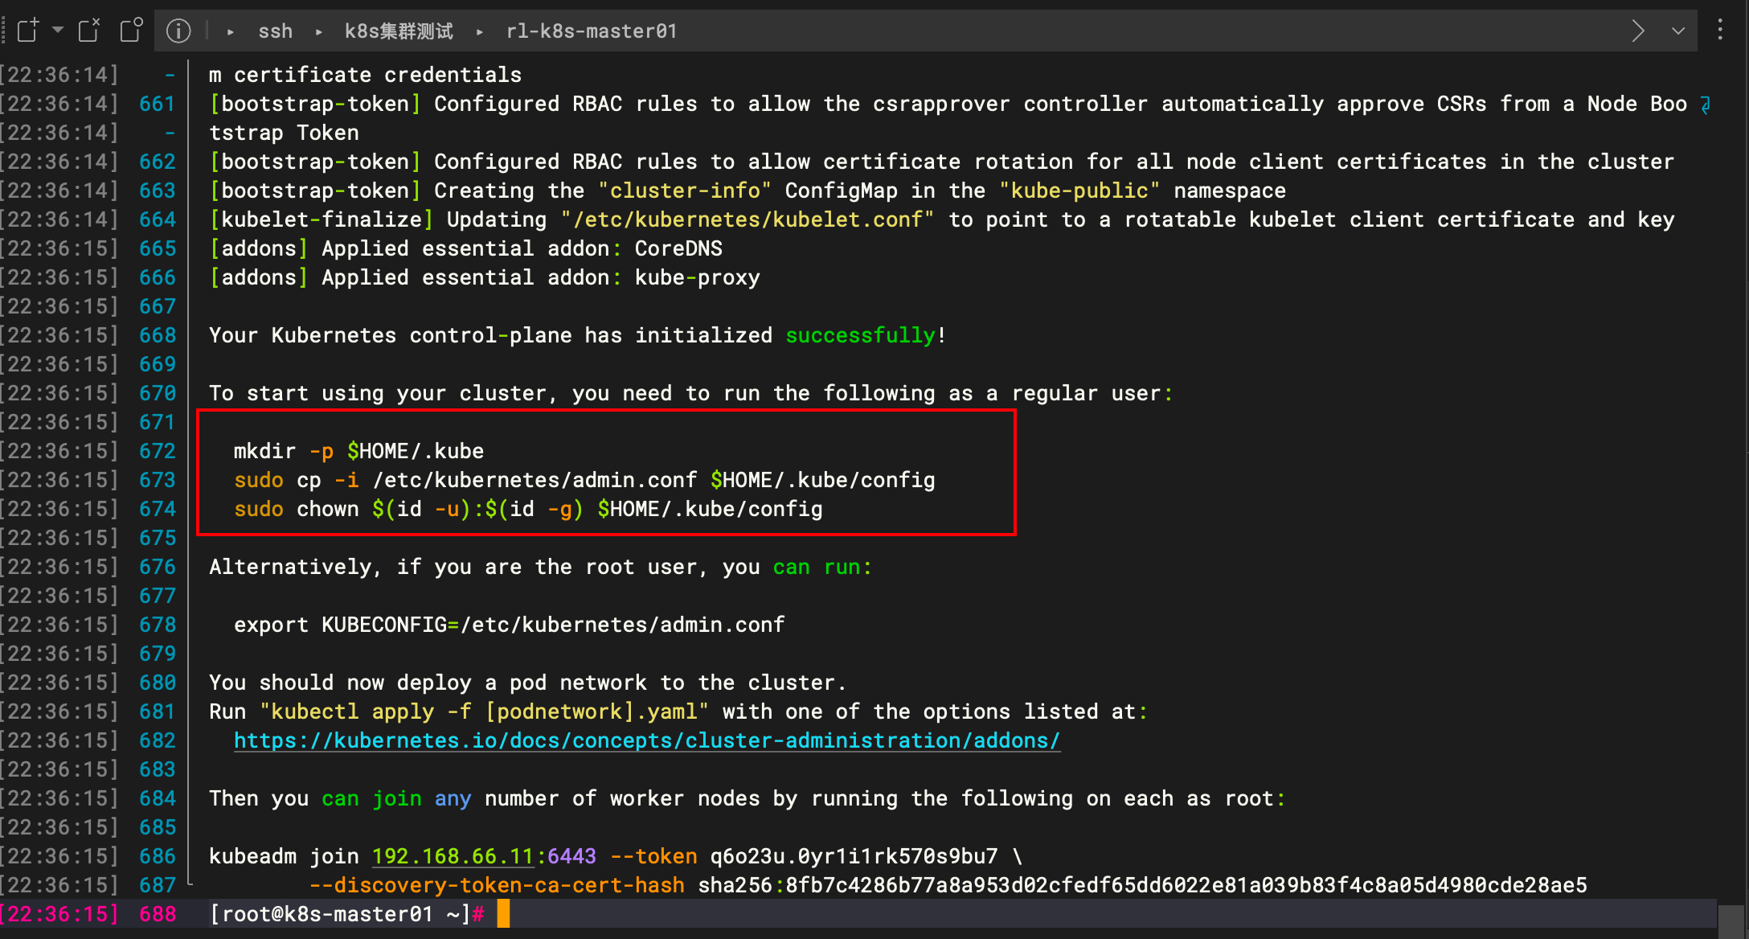Click the scrollbar thumb at bottom right
The height and width of the screenshot is (939, 1749).
1731,921
